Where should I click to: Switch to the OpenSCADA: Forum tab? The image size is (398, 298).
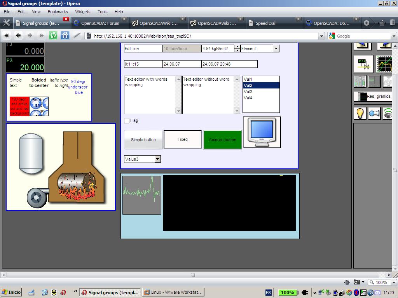100,23
